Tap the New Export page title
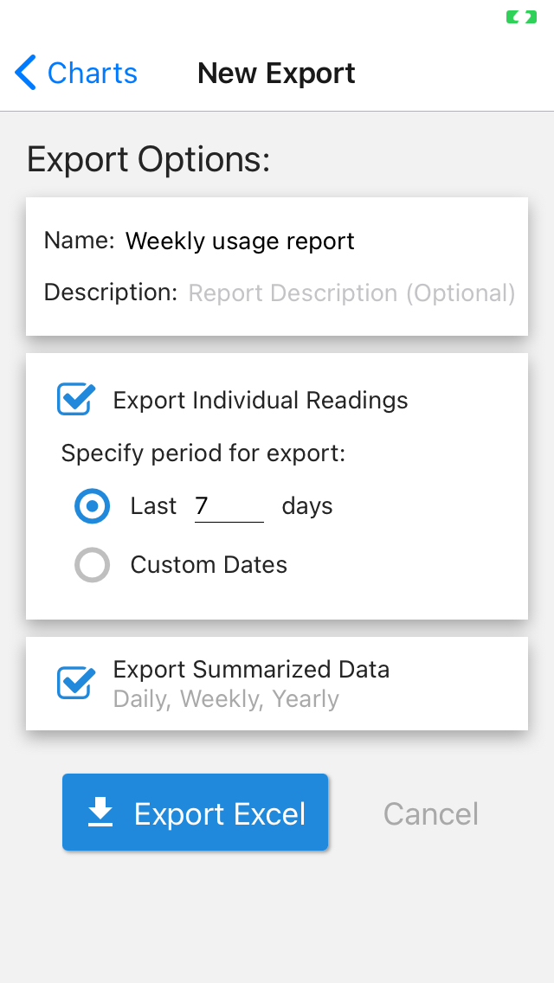Screen dimensions: 554x983 point(276,73)
